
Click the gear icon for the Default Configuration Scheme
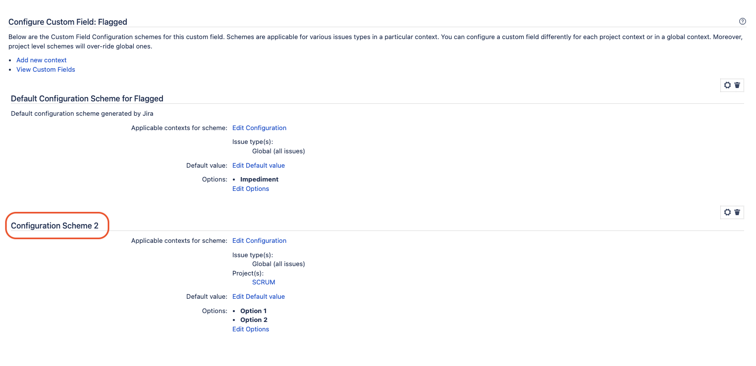click(x=727, y=85)
